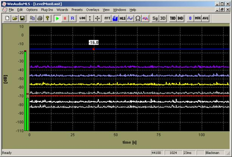Expand the Windows menu list
Screen dimensions: 232x157
119,9
